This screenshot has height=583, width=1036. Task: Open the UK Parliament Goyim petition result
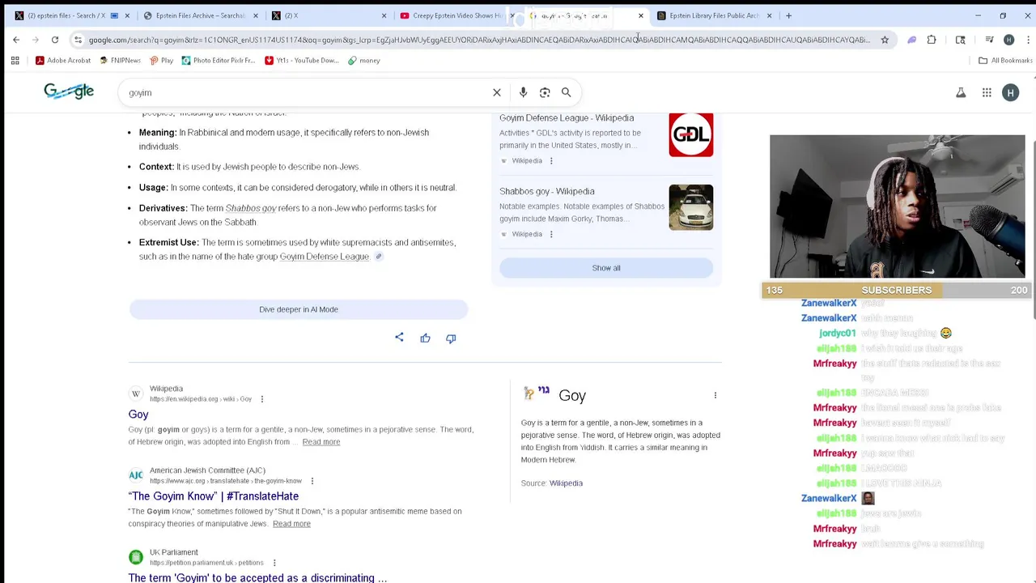click(257, 577)
